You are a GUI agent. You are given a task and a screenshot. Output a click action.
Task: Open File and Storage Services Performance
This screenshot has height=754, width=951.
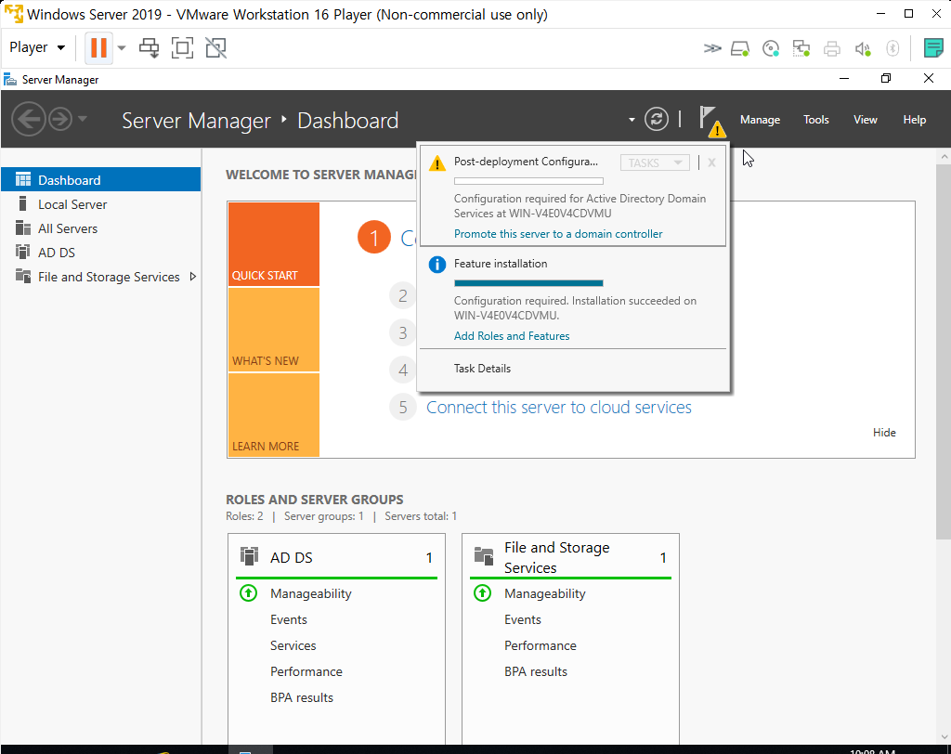(540, 645)
